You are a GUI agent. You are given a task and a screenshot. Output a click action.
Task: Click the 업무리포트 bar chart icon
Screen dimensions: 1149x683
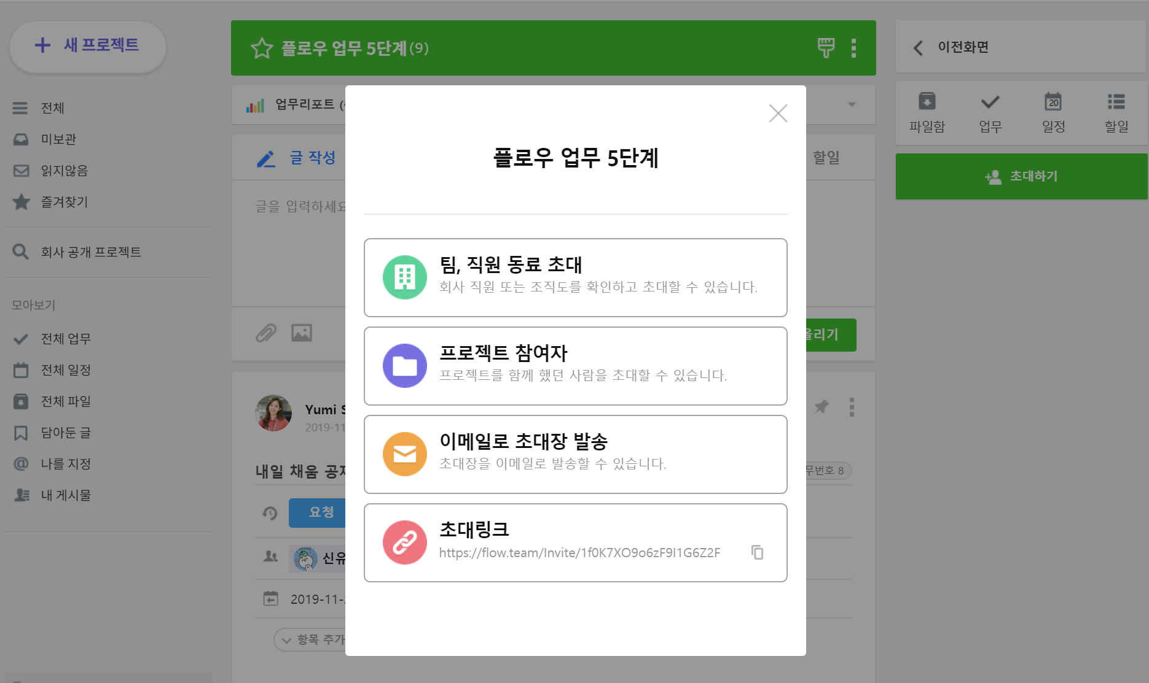(x=255, y=106)
